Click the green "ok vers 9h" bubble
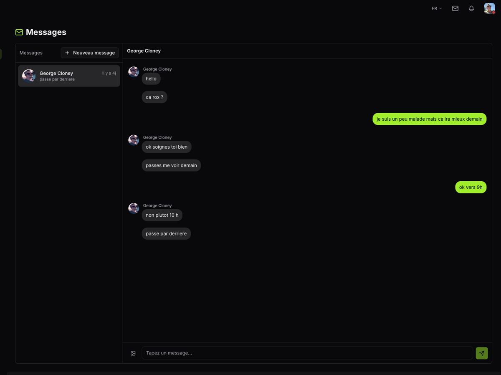The image size is (501, 375). coord(471,187)
